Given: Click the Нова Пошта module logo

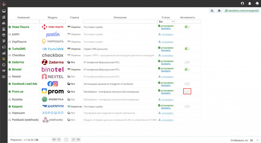Looking at the screenshot, I should [53, 27].
